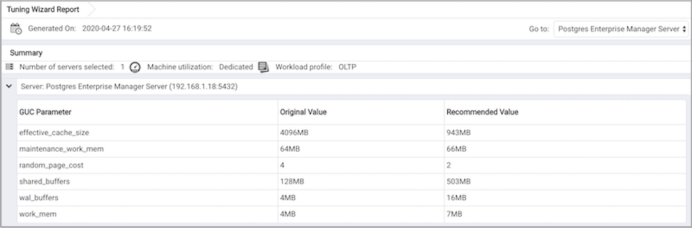Select the effective_cache_size row
692x228 pixels.
[352, 132]
